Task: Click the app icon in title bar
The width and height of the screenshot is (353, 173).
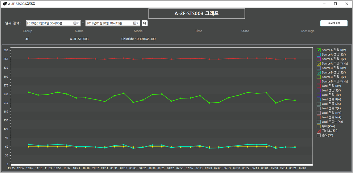Action: click(x=5, y=4)
